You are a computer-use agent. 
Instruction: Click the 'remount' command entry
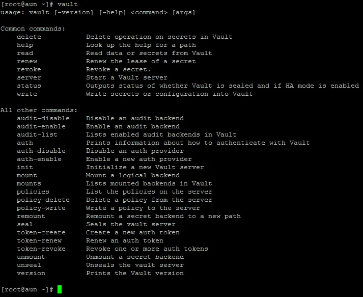pyautogui.click(x=31, y=216)
